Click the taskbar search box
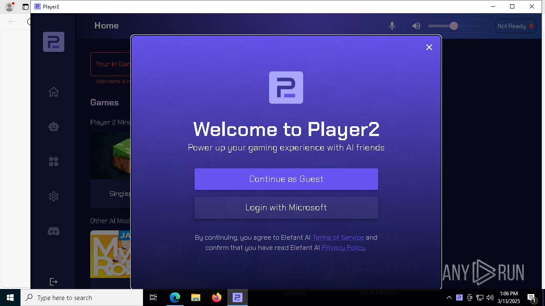 point(82,297)
